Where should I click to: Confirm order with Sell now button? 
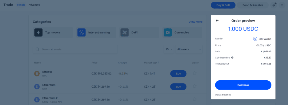pyautogui.click(x=243, y=85)
